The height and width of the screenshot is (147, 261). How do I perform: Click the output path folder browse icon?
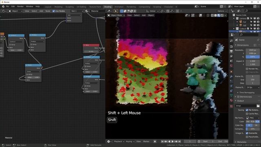click(x=258, y=106)
